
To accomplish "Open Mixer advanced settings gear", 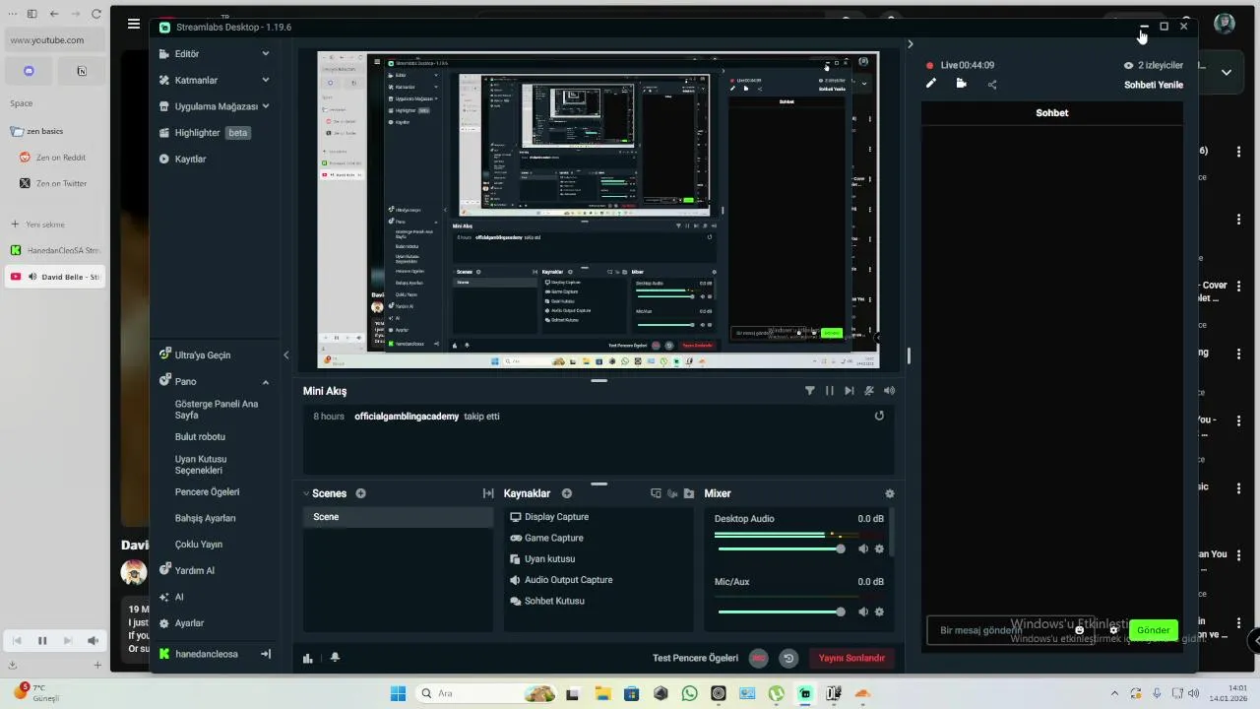I will point(890,493).
